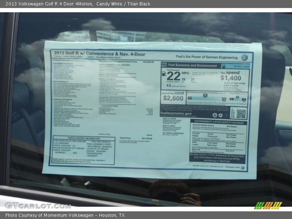
Task: Click the large '22' MPG figure
Action: click(174, 76)
